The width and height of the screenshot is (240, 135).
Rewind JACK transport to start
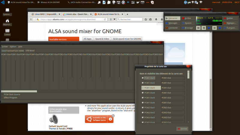point(198,28)
